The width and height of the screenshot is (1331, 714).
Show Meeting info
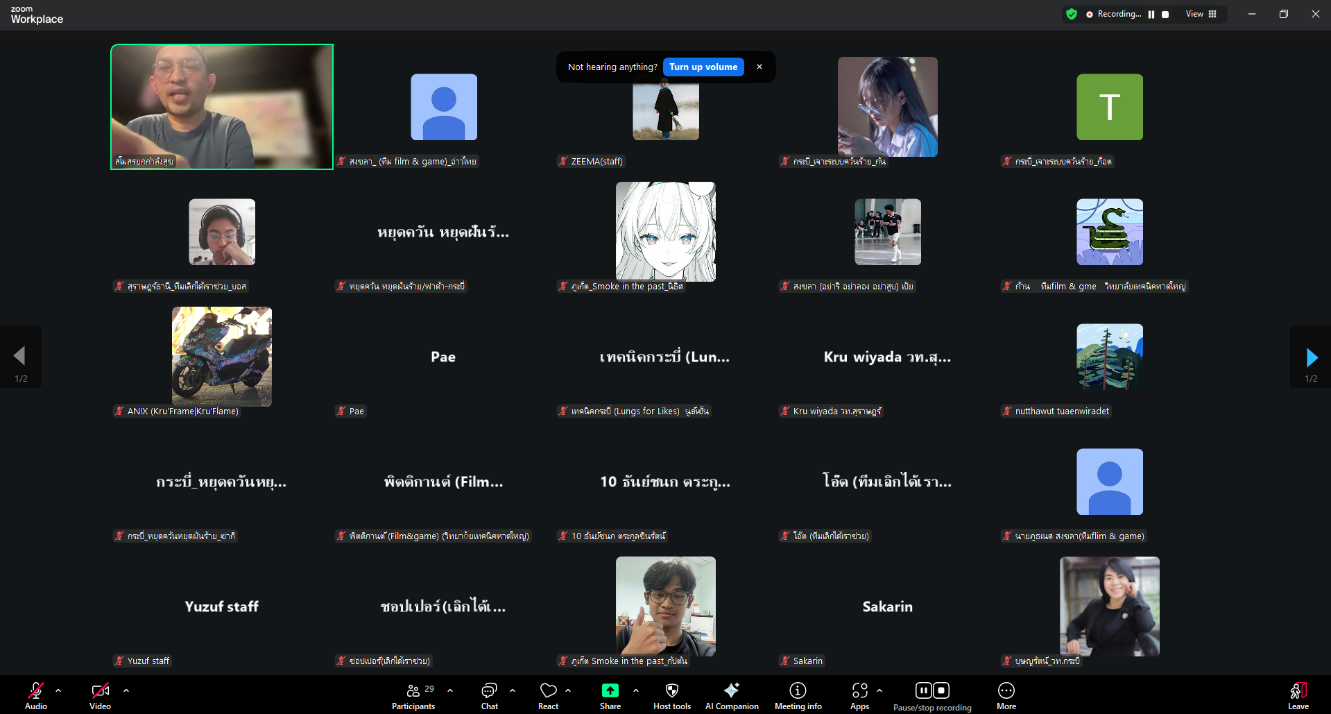click(798, 696)
